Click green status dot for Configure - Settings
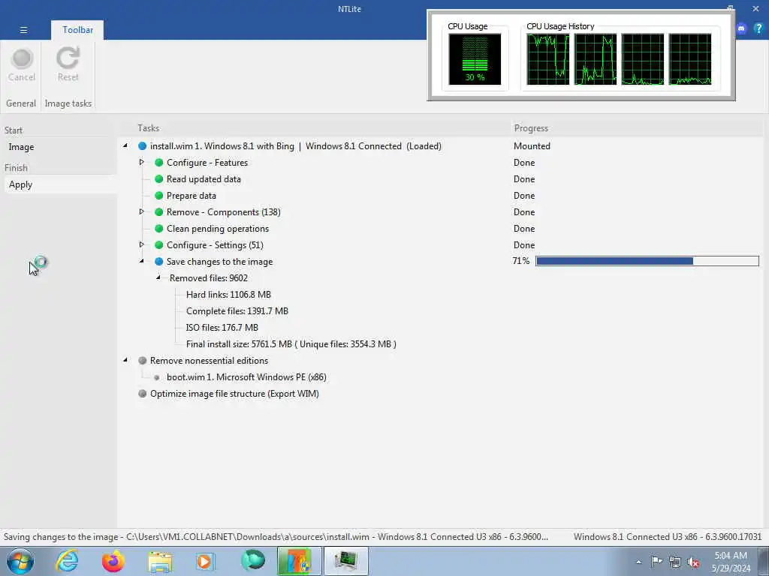The width and height of the screenshot is (769, 576). (x=159, y=245)
